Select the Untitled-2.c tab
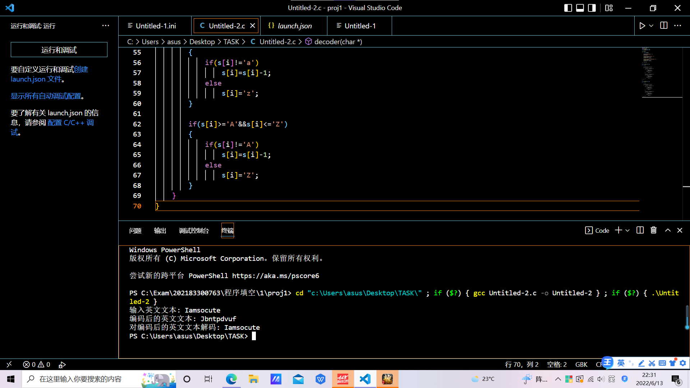 [x=226, y=26]
